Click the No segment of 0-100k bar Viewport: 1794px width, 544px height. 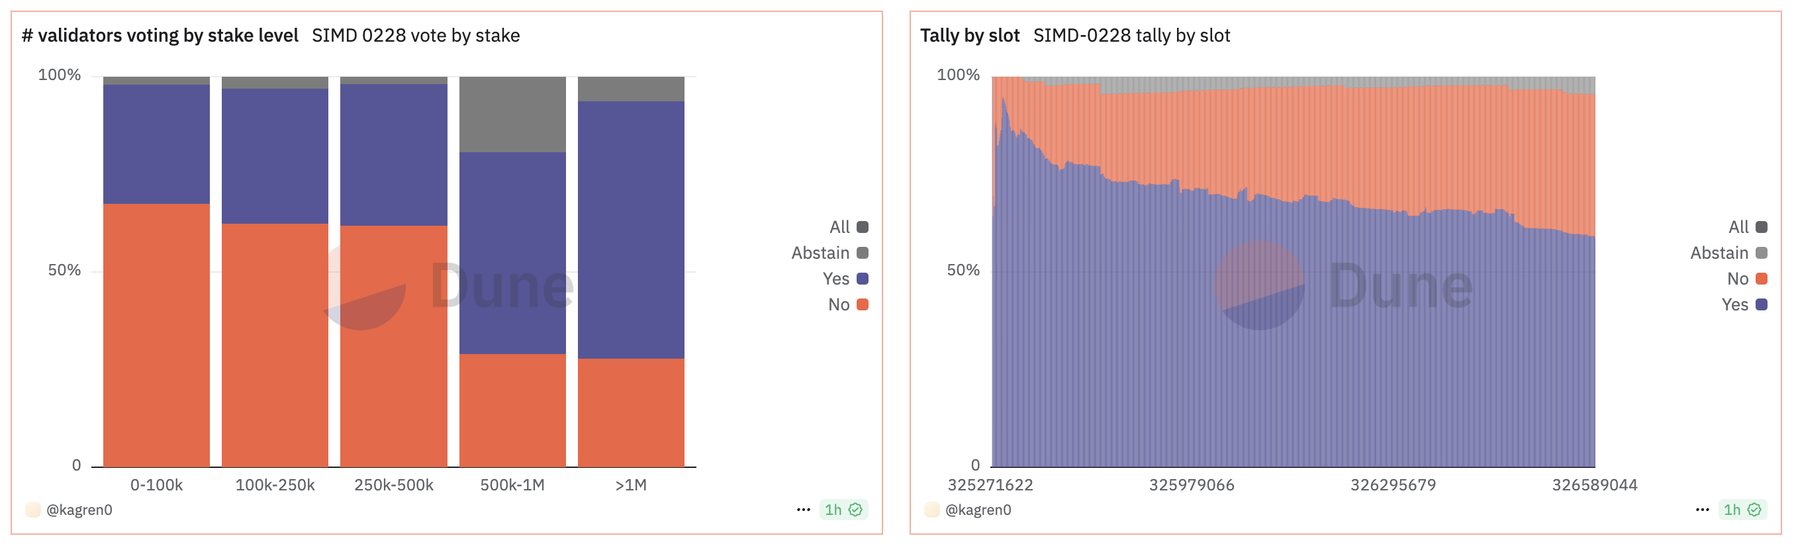pyautogui.click(x=156, y=334)
